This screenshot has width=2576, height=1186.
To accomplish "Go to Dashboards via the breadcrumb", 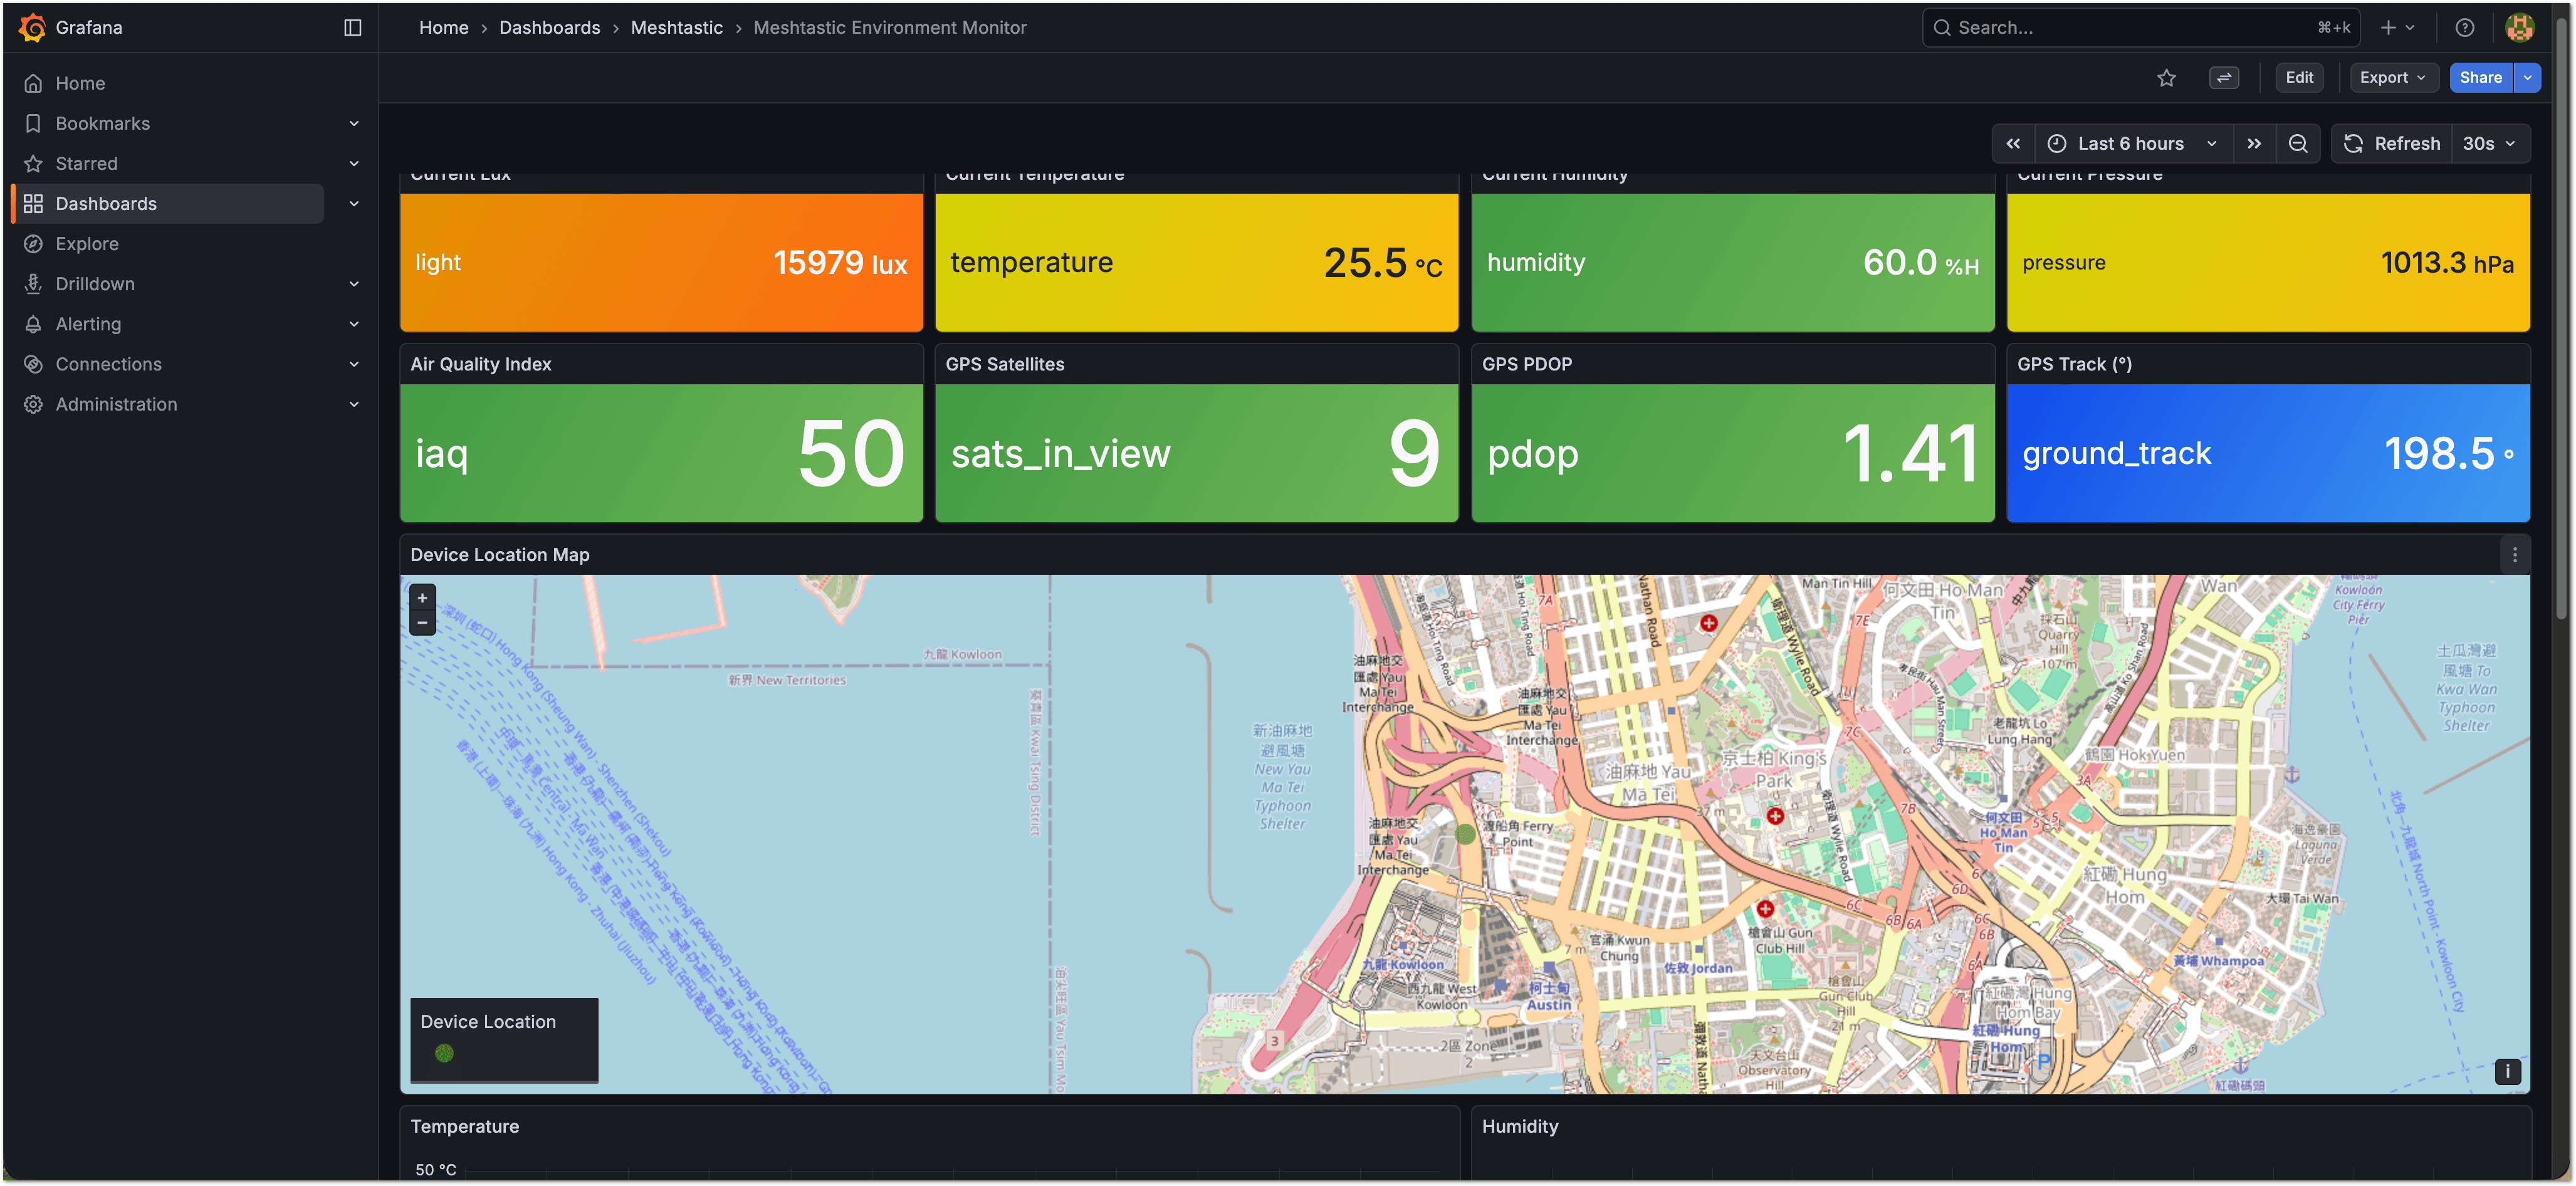I will click(x=549, y=27).
